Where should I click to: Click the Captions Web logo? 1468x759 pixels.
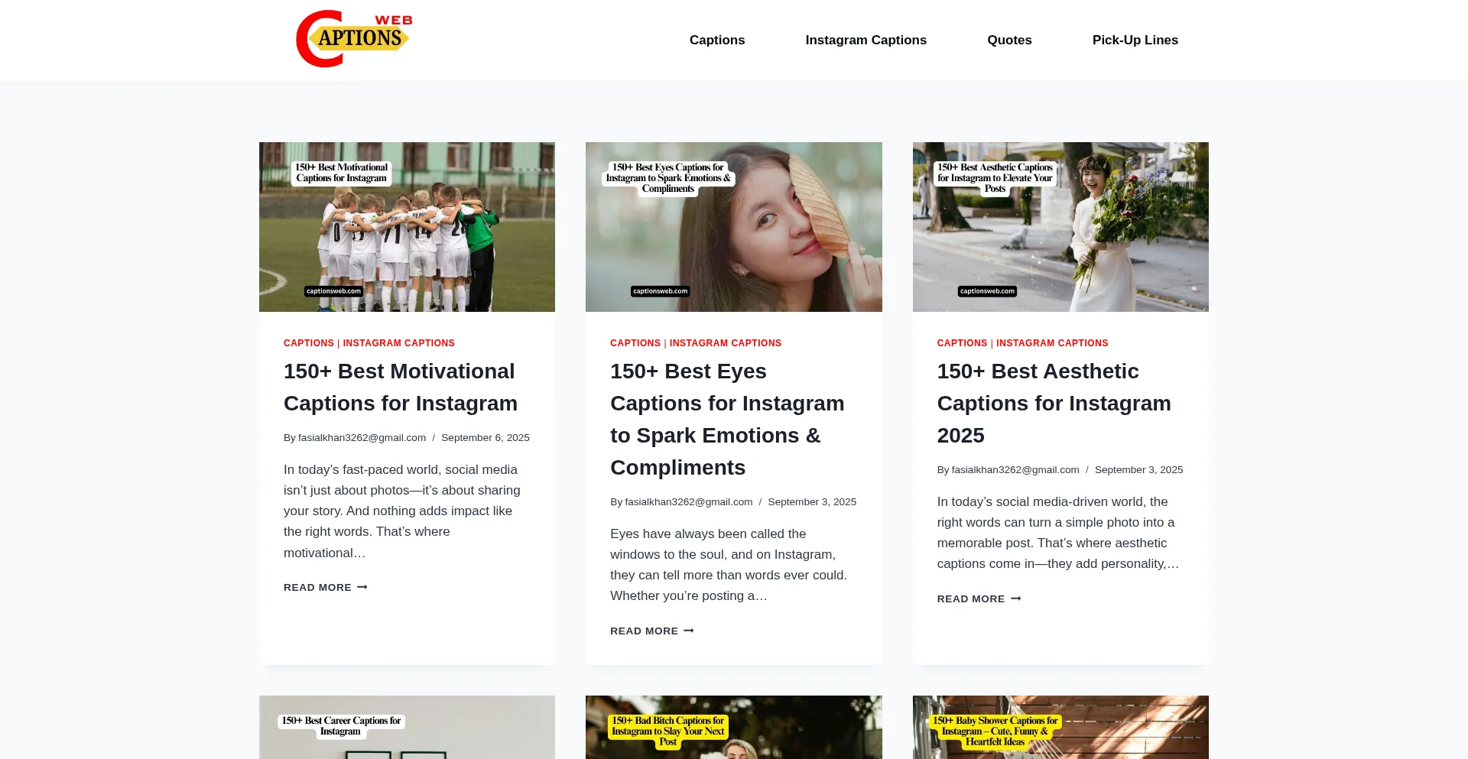[354, 39]
